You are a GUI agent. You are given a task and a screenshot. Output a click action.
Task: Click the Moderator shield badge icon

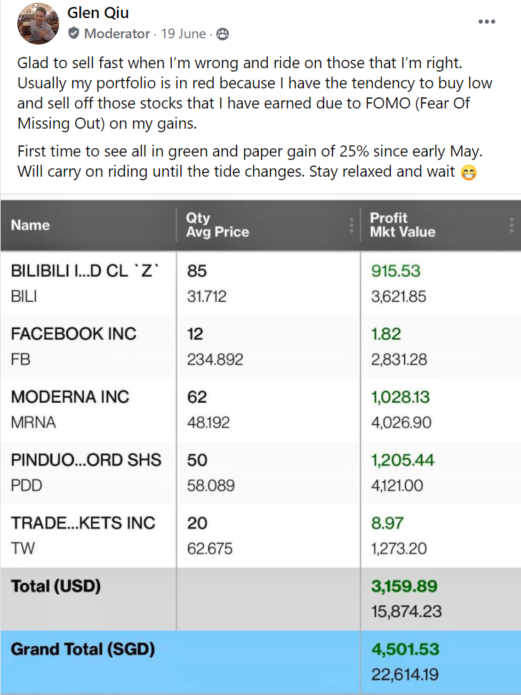(74, 33)
